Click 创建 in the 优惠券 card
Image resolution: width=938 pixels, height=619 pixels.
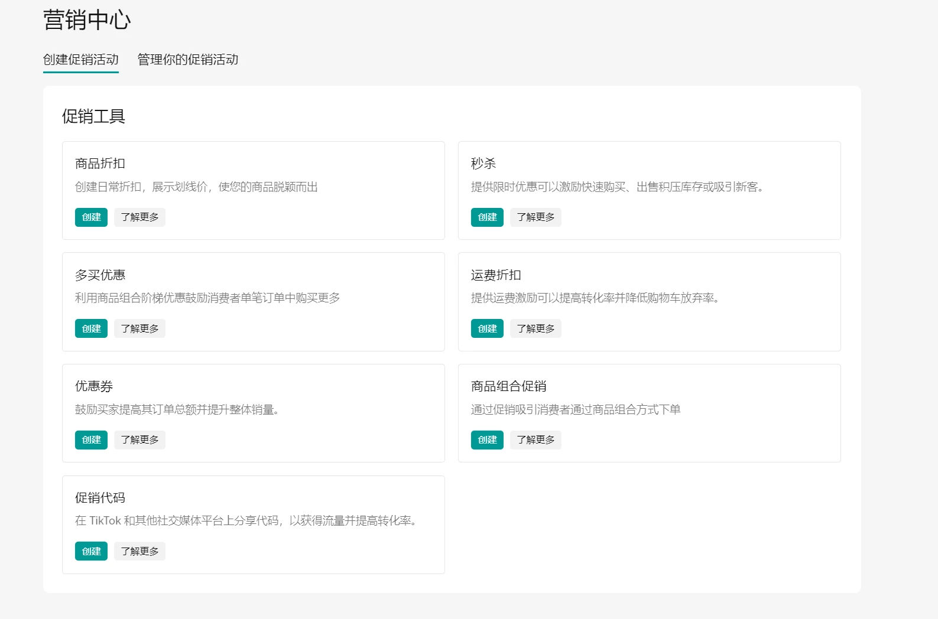tap(91, 440)
